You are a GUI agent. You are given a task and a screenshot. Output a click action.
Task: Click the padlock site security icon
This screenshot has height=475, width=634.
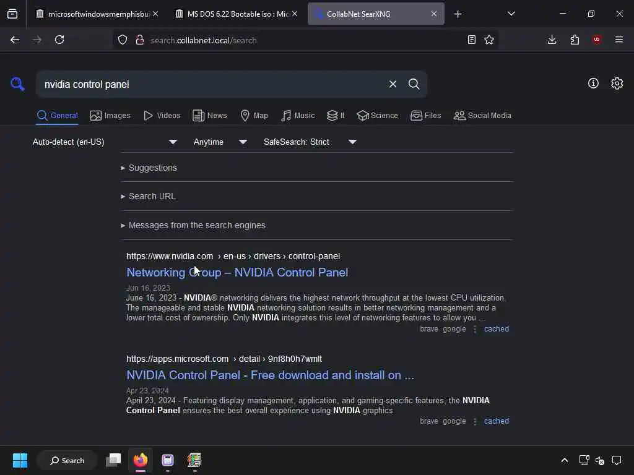tap(140, 40)
